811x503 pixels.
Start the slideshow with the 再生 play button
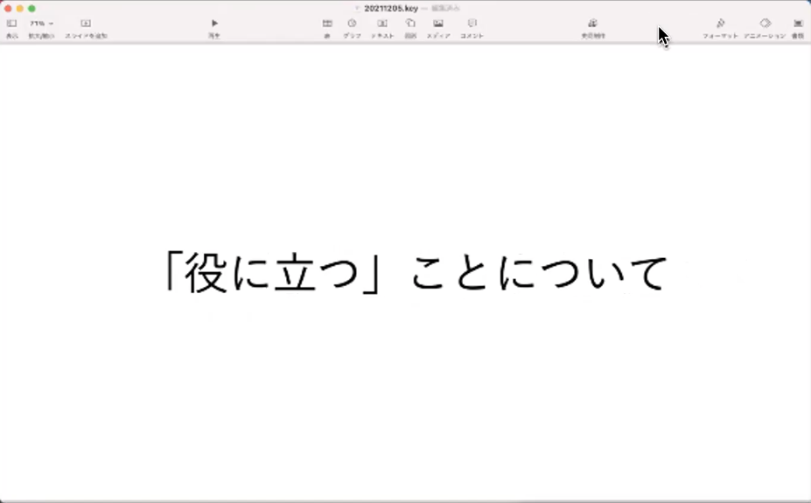tap(214, 29)
